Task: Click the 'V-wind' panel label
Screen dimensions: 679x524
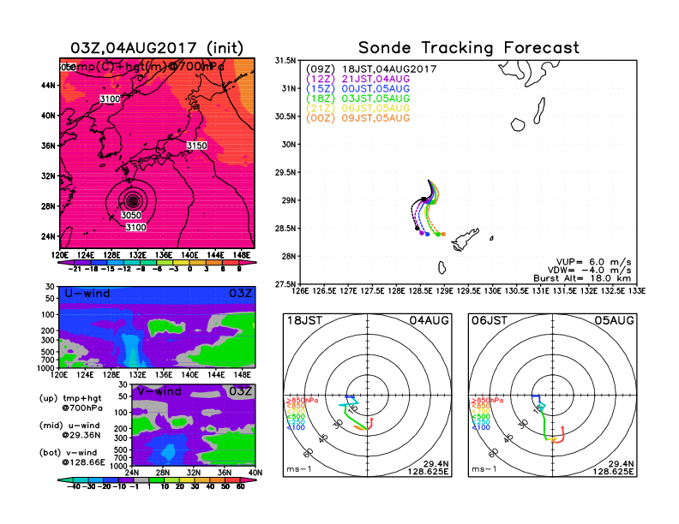Action: click(159, 391)
